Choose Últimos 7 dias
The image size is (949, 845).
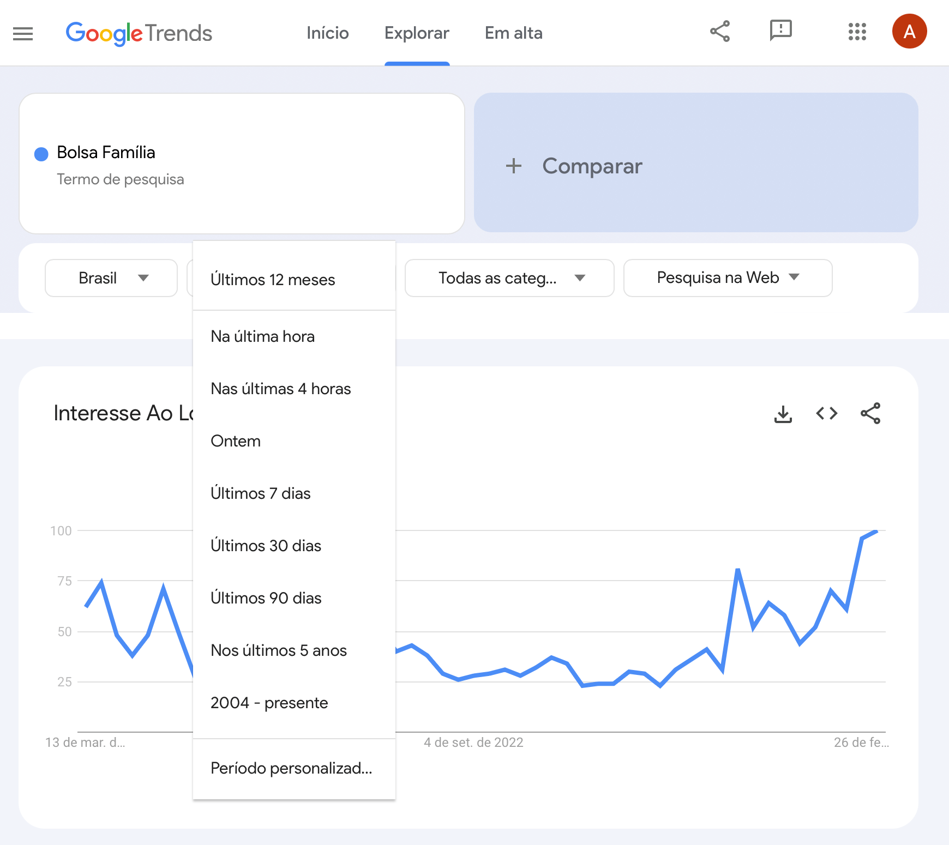tap(294, 493)
